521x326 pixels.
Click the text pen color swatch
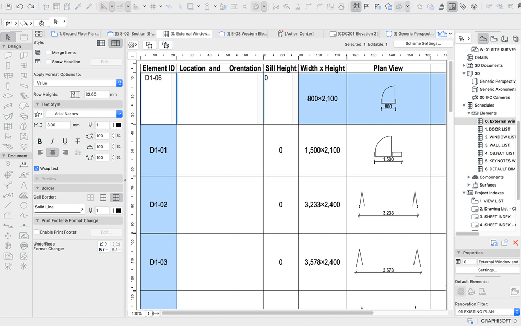[x=117, y=125]
